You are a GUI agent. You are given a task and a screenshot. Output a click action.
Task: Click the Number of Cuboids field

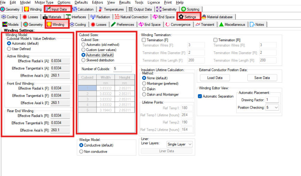[x=122, y=69]
